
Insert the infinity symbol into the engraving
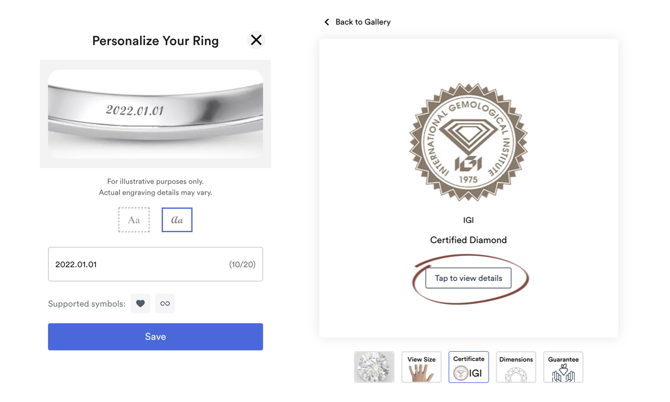[x=165, y=304]
